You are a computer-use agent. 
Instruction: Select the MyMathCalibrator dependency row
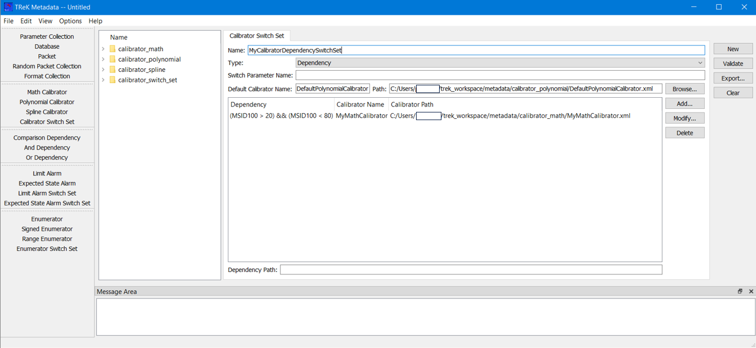pyautogui.click(x=361, y=116)
